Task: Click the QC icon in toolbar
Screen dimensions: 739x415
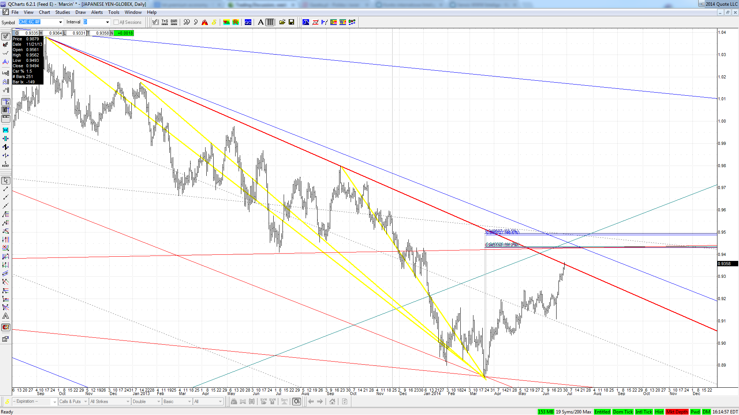Action: tap(248, 22)
